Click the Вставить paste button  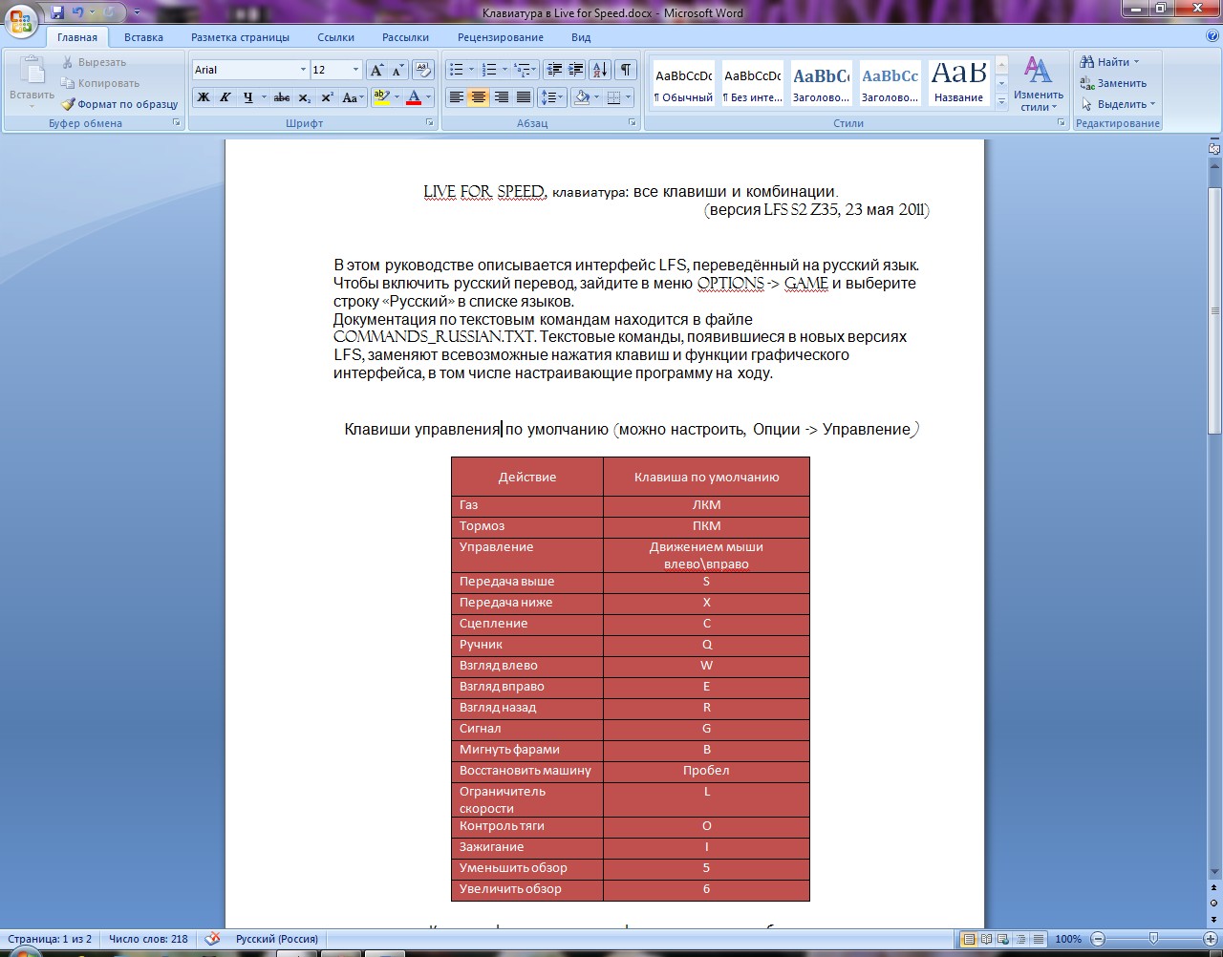click(x=32, y=80)
